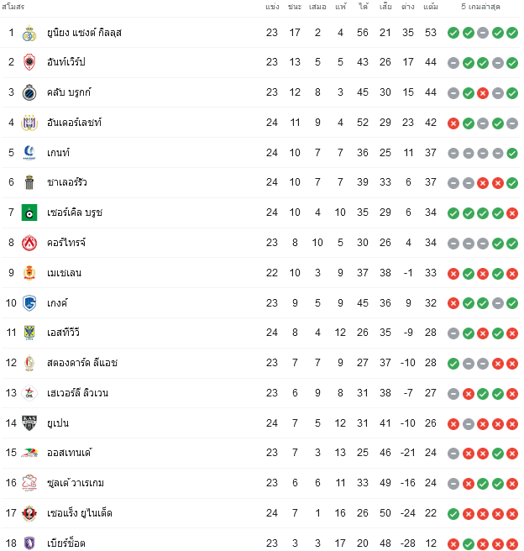Open team name เฮเวอร์ลี ลิวเวน
This screenshot has height=551, width=524.
77,392
